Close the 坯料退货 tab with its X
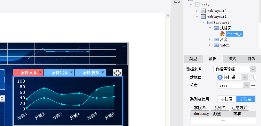 click(x=103, y=72)
